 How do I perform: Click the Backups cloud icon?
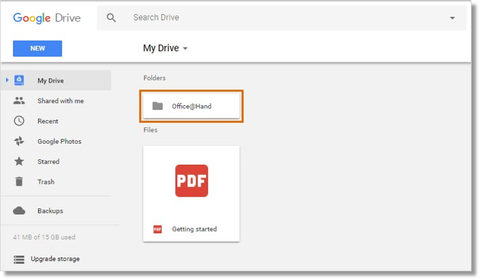[19, 211]
